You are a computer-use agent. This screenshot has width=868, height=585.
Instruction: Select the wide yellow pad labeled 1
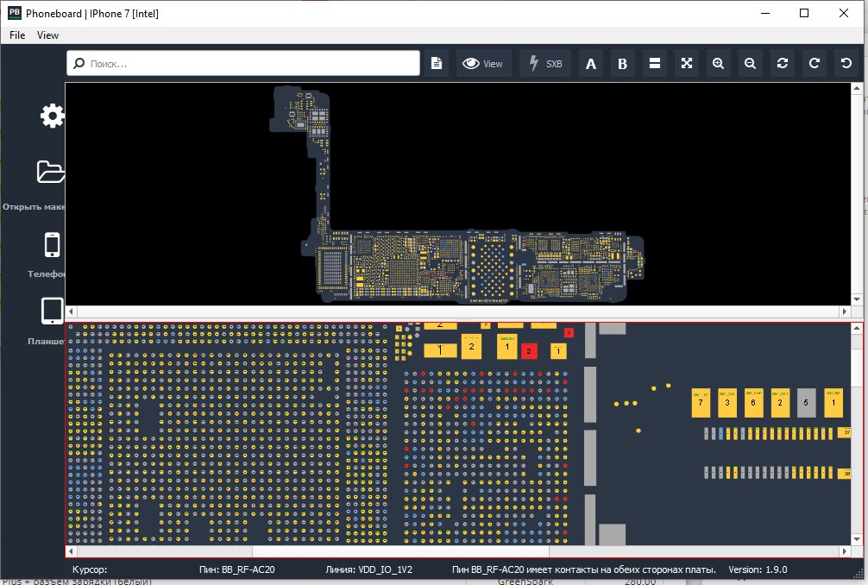point(440,350)
